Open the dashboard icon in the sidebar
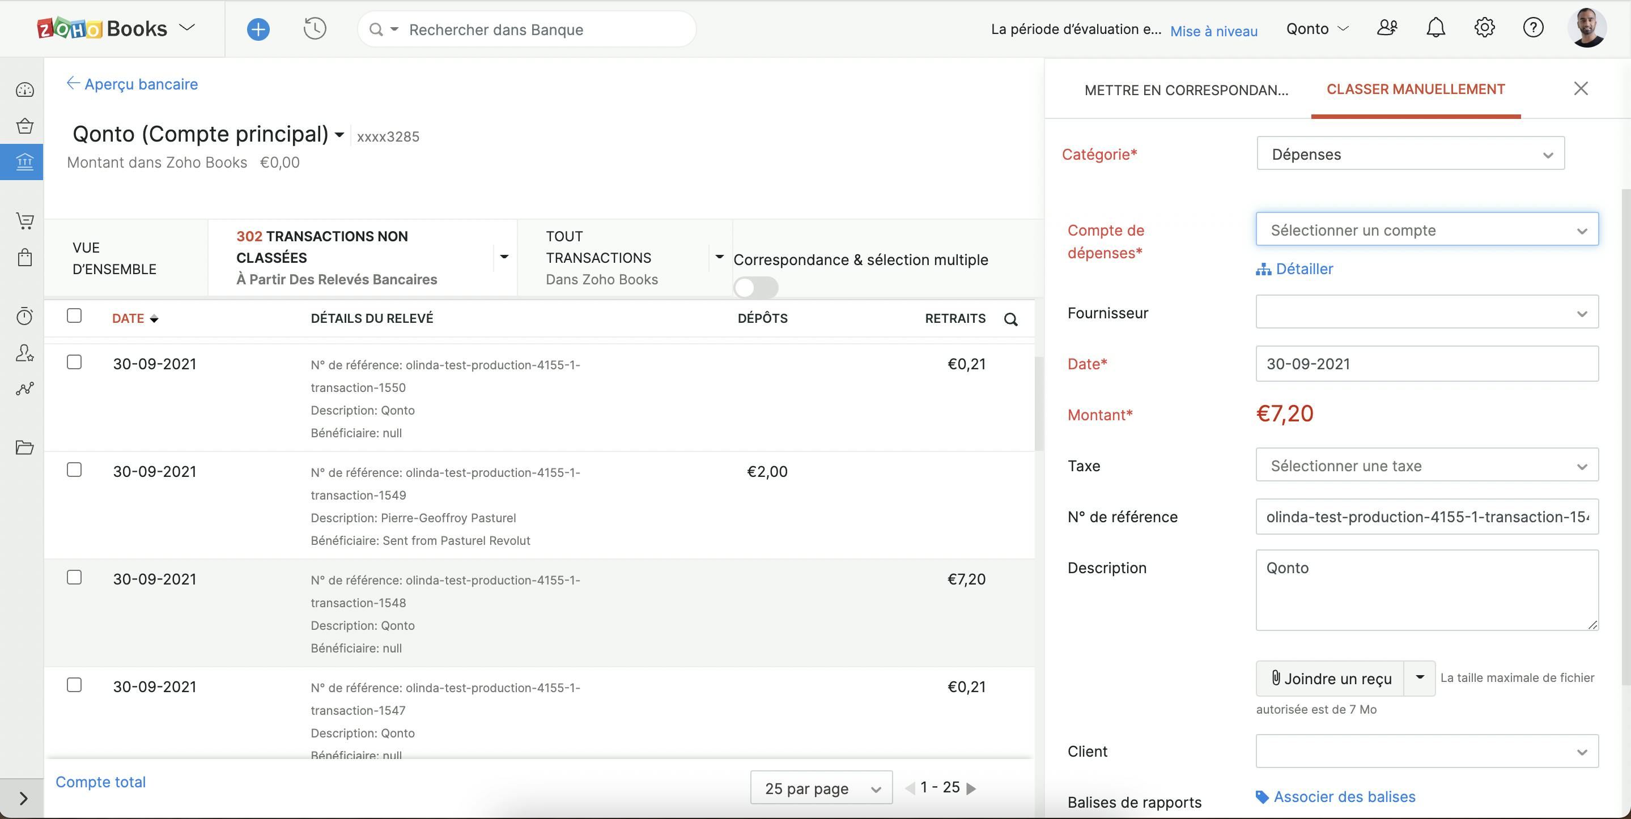 tap(24, 90)
